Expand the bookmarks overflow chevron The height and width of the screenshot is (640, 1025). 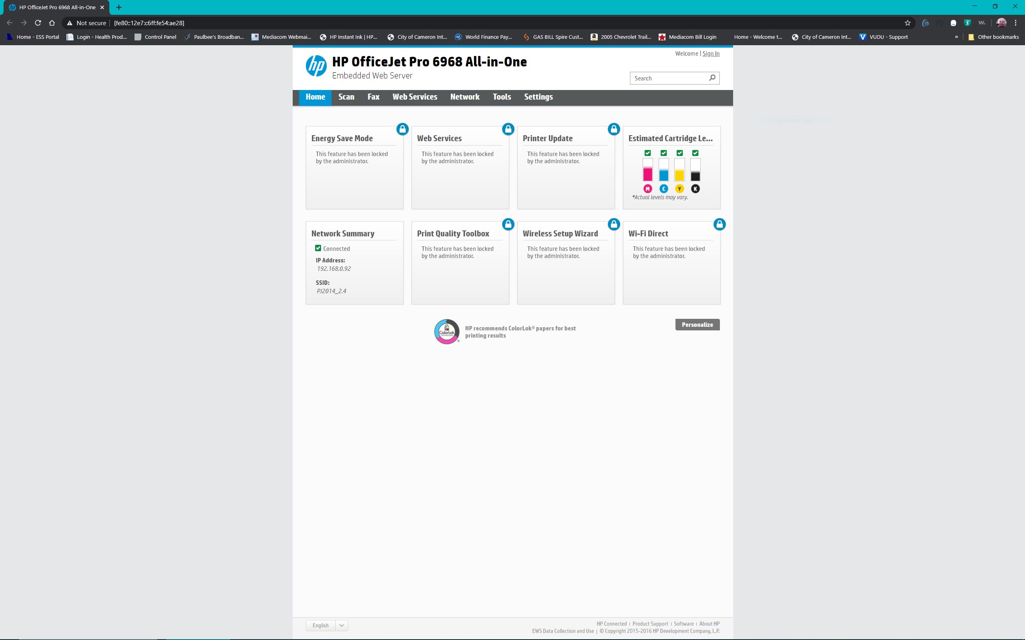point(957,37)
